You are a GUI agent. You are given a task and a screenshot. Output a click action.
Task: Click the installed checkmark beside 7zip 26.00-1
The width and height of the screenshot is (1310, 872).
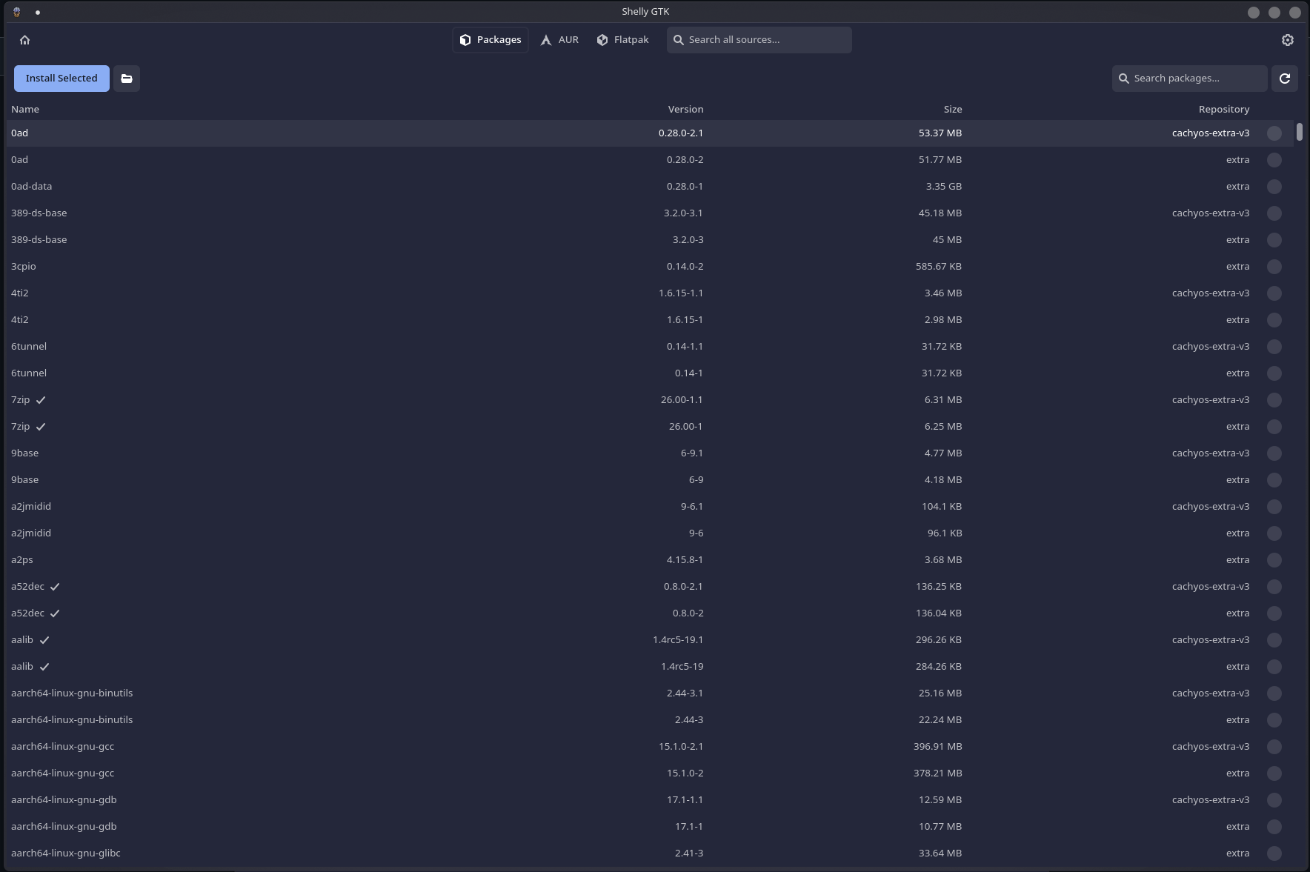41,427
